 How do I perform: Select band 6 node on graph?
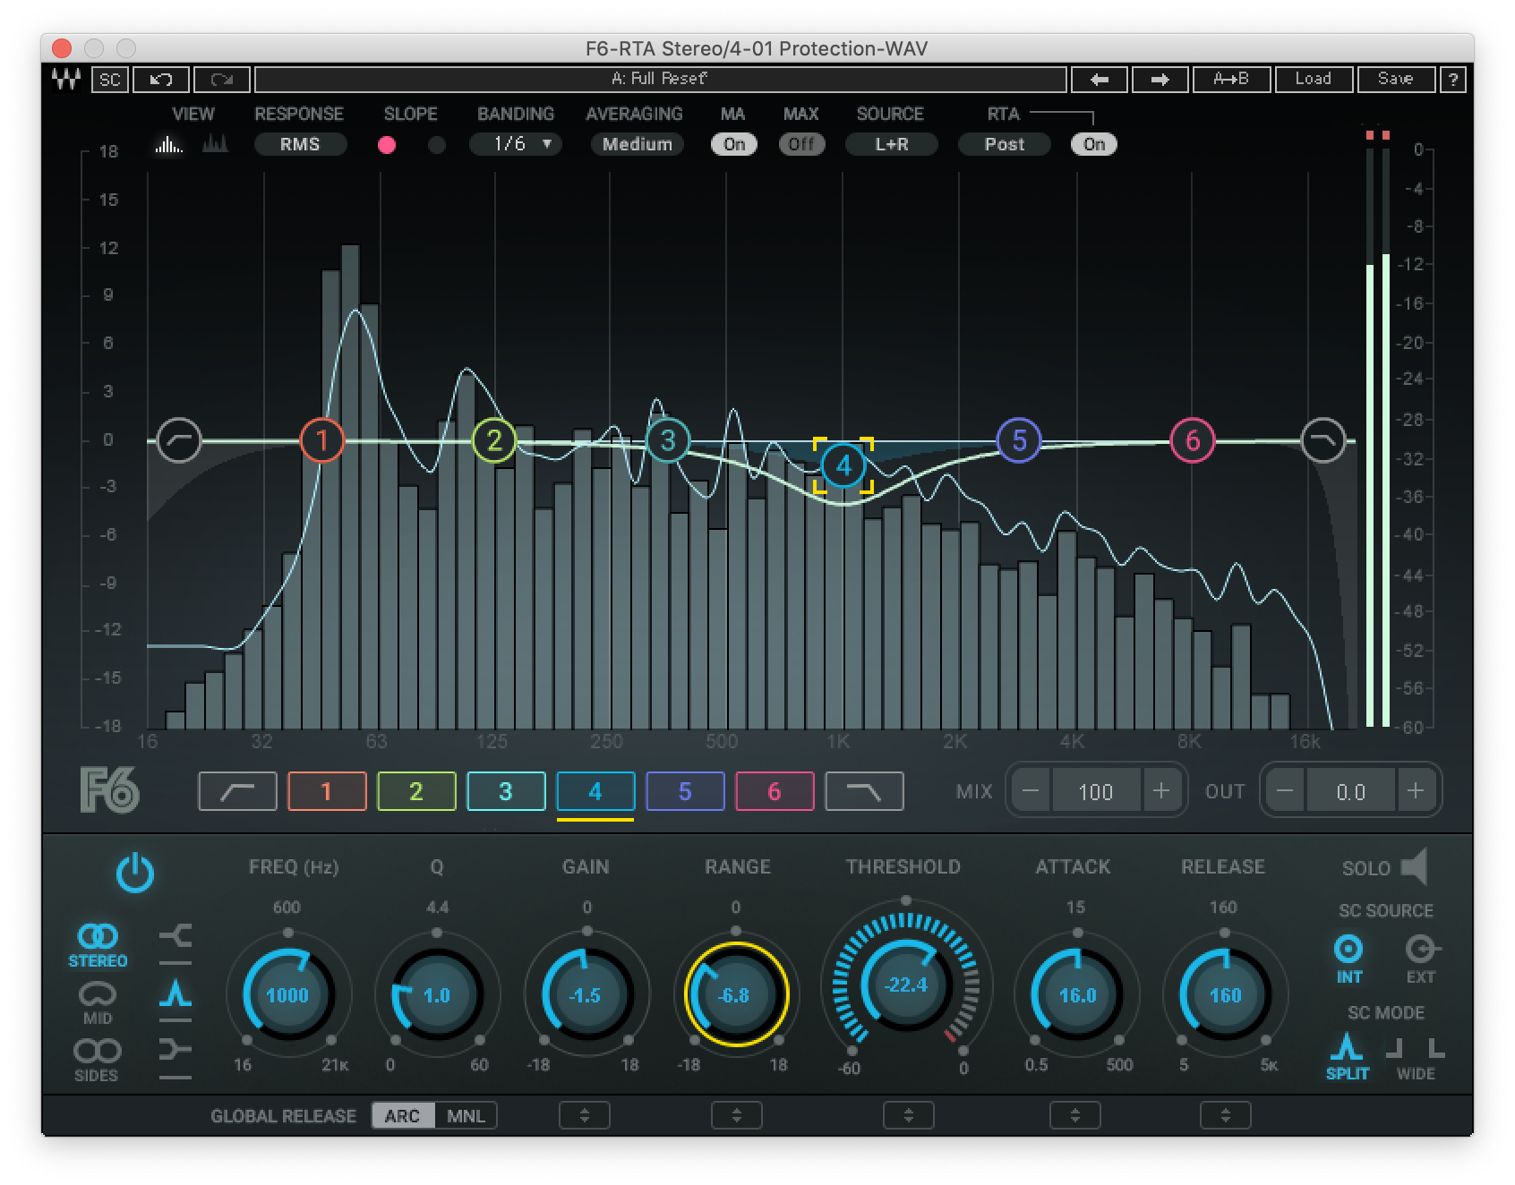coord(1193,439)
